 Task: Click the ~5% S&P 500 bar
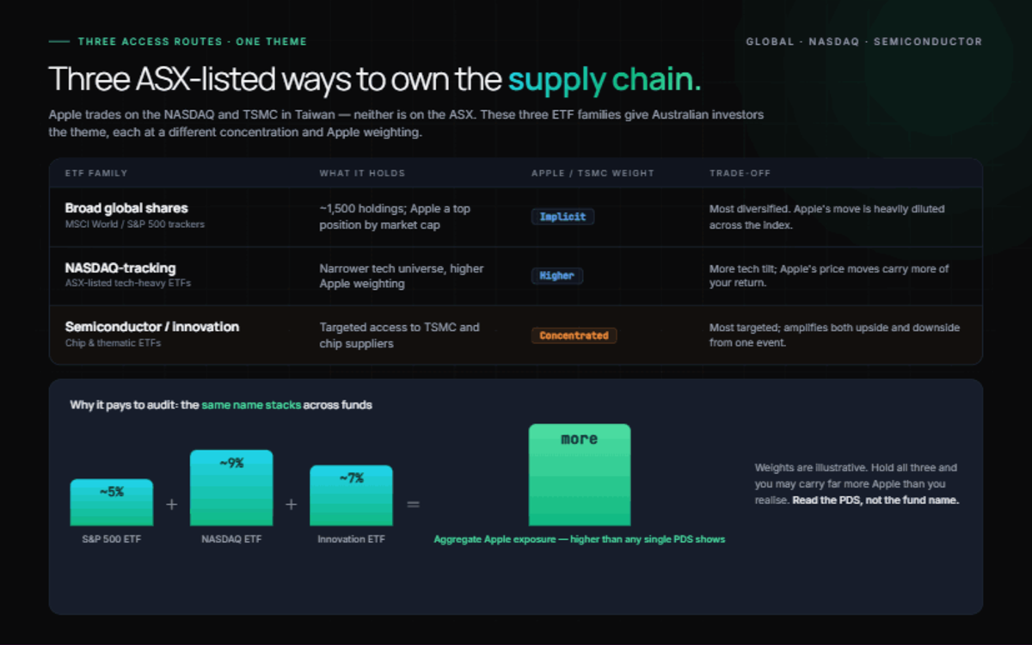pos(112,502)
